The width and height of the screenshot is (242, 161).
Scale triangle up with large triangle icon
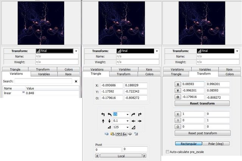click(133, 127)
